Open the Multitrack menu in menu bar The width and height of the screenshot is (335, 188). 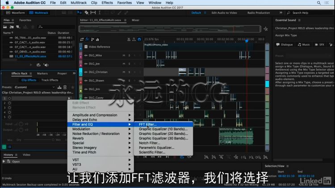coord(79,3)
